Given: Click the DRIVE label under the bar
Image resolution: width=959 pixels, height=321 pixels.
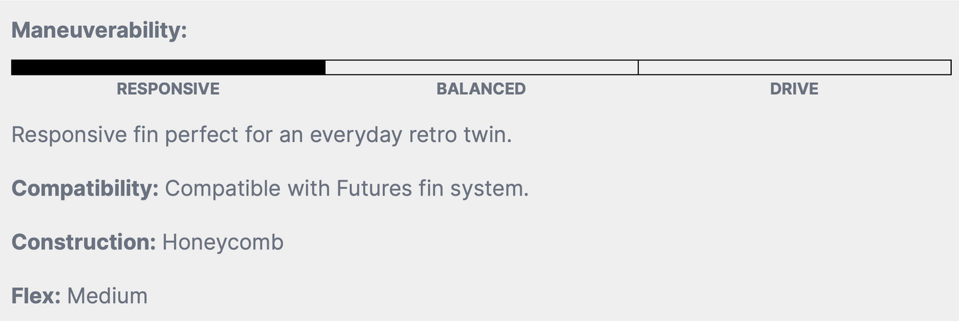Looking at the screenshot, I should [x=794, y=89].
